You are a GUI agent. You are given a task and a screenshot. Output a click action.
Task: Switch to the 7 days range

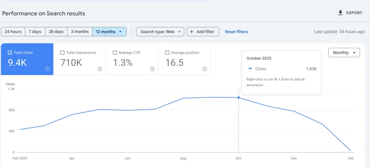(35, 32)
